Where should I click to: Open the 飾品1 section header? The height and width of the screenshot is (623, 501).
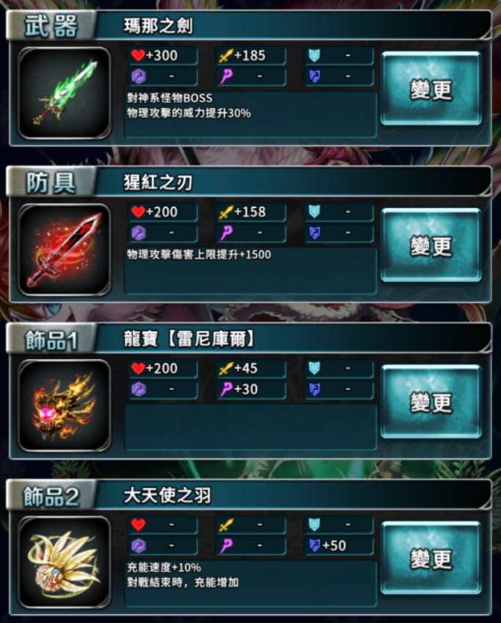click(51, 339)
